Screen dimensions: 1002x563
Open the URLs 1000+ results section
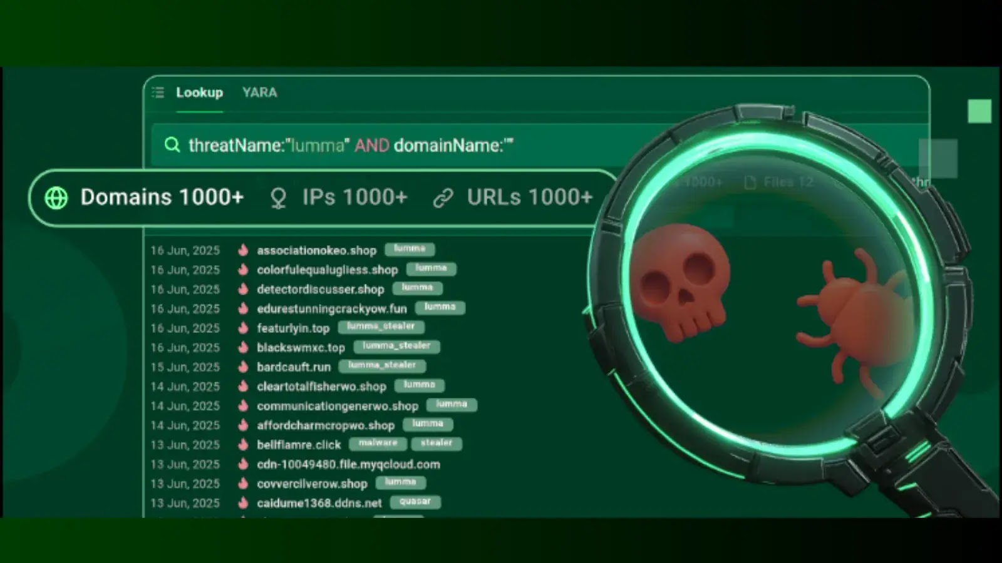530,197
